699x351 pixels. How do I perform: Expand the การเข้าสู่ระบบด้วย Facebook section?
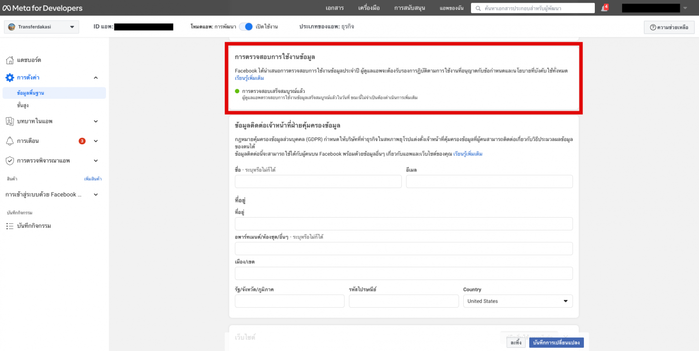(x=96, y=194)
